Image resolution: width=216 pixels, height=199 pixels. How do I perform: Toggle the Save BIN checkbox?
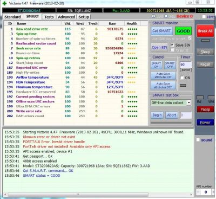[x=172, y=45]
